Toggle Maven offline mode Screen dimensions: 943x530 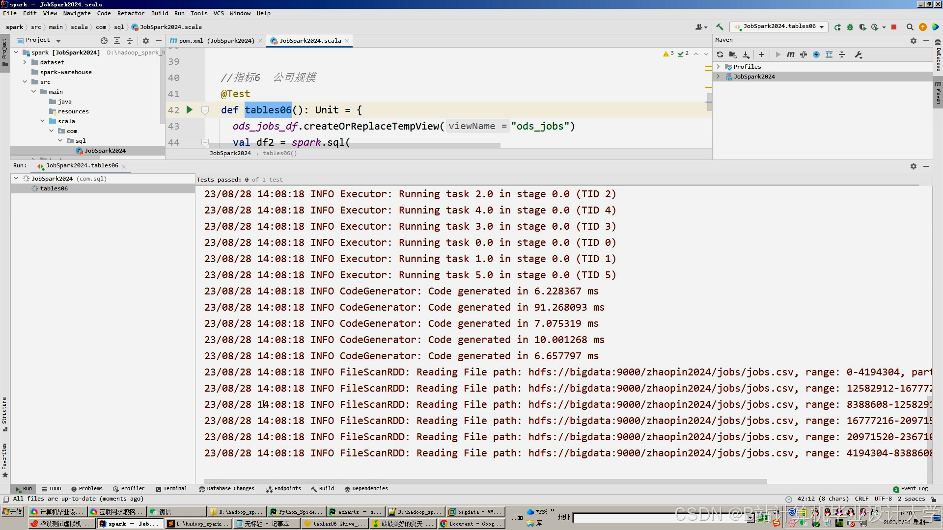point(804,54)
